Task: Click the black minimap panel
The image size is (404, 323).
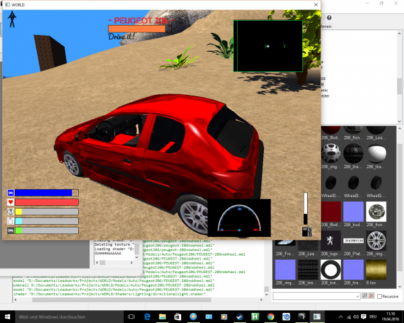Action: [268, 46]
